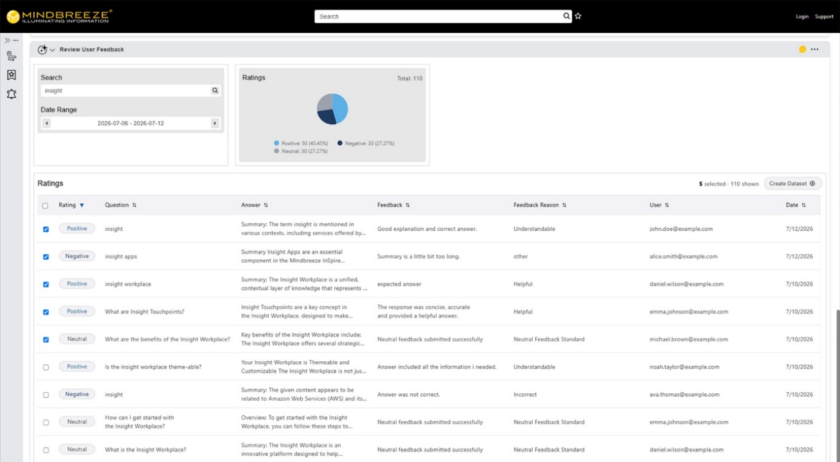Click the Neutral legend dot in Ratings chart
This screenshot has width=840, height=462.
[277, 151]
